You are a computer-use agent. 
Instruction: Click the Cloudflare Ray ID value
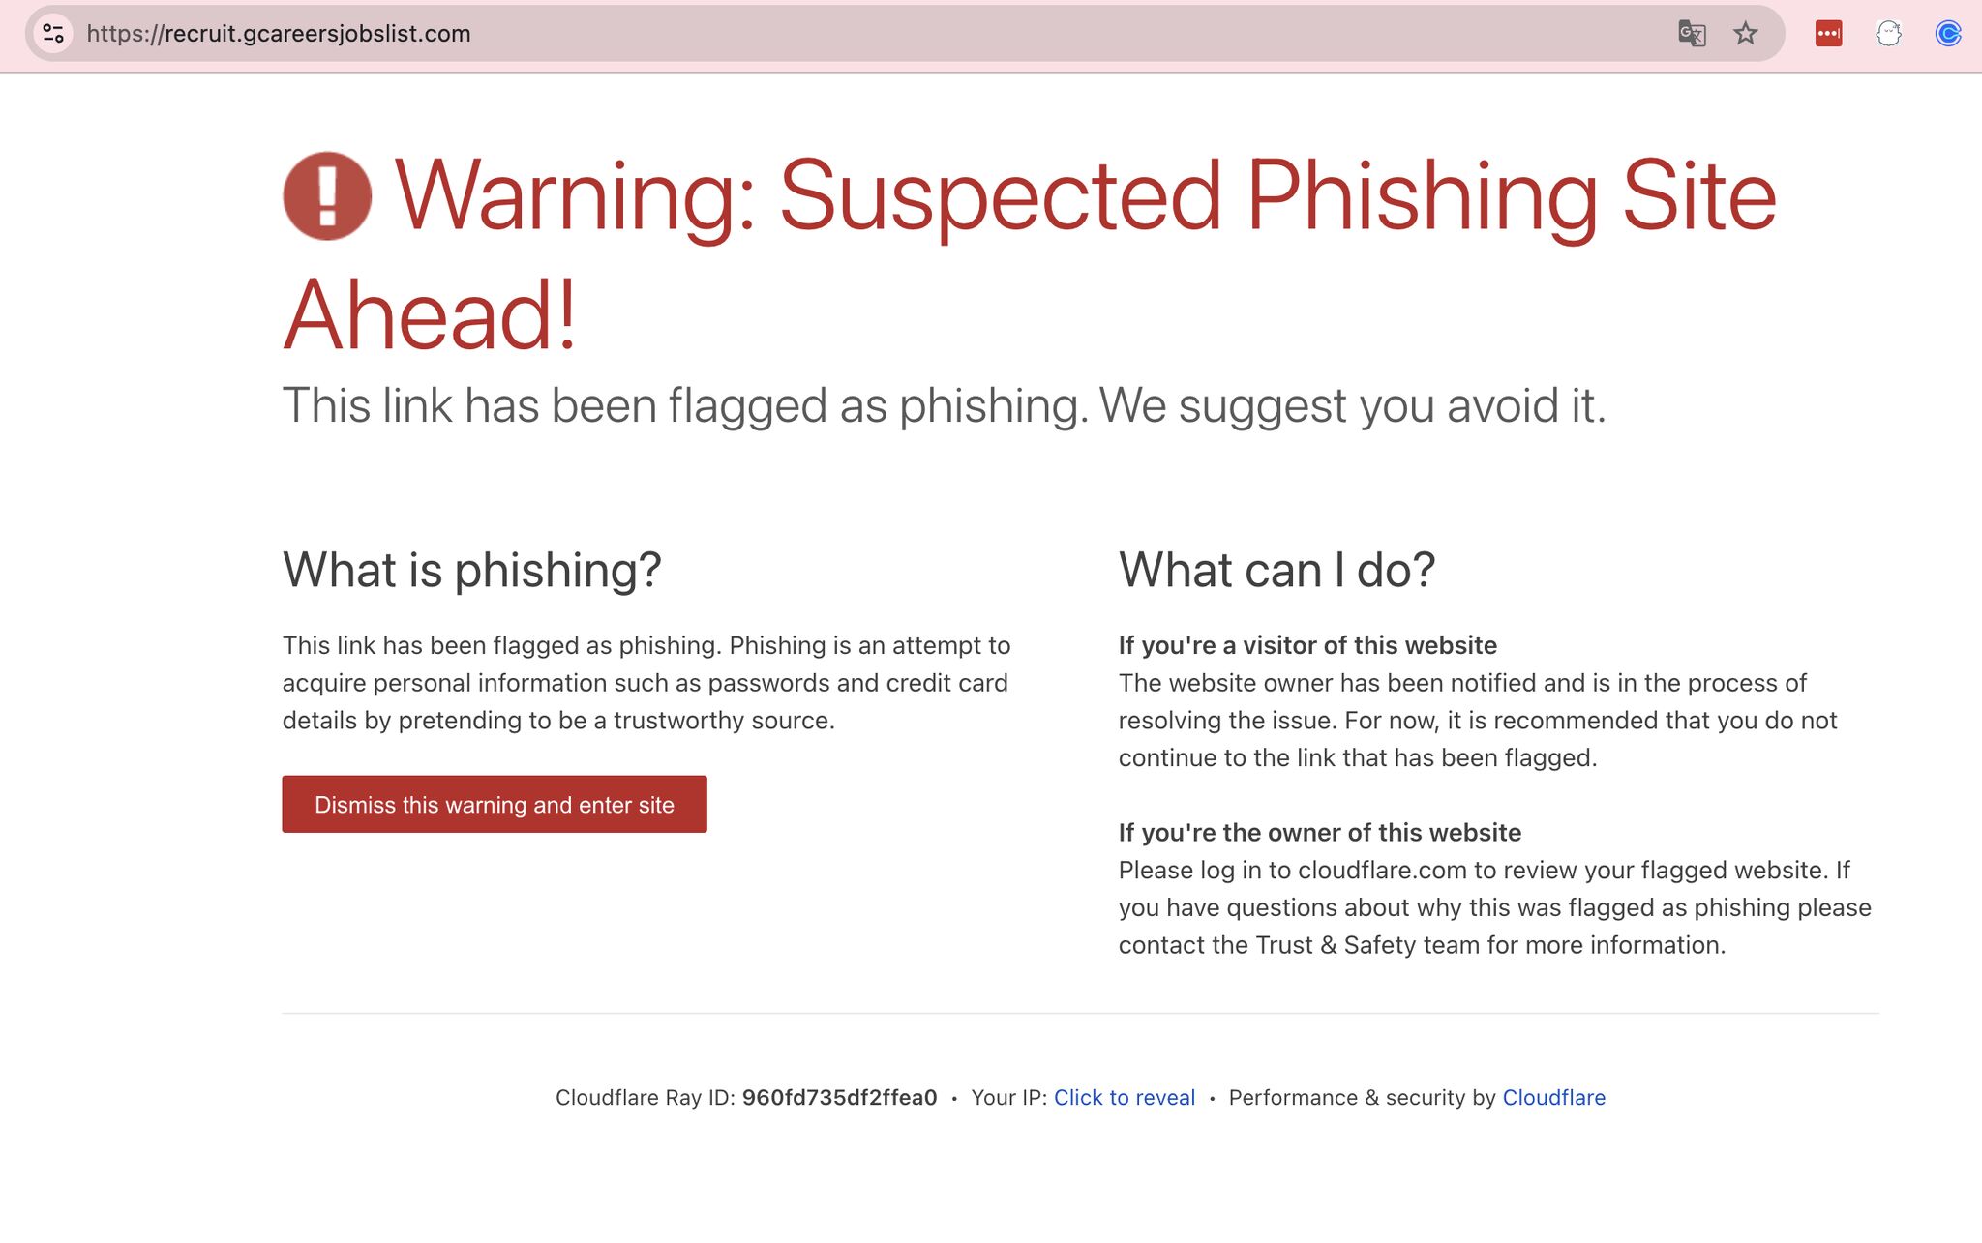tap(839, 1098)
